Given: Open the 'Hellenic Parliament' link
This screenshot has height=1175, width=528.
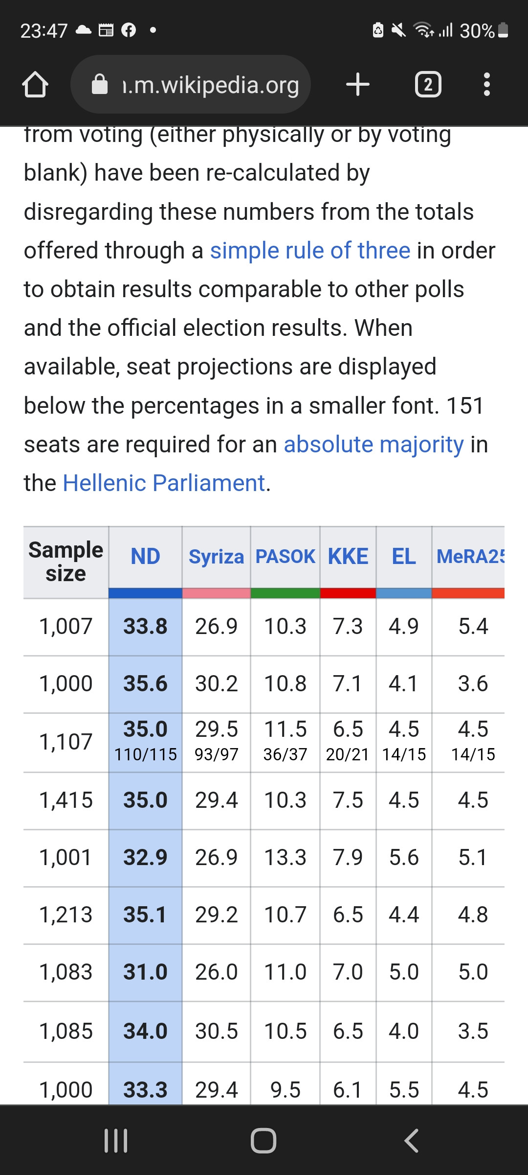Looking at the screenshot, I should (x=164, y=483).
